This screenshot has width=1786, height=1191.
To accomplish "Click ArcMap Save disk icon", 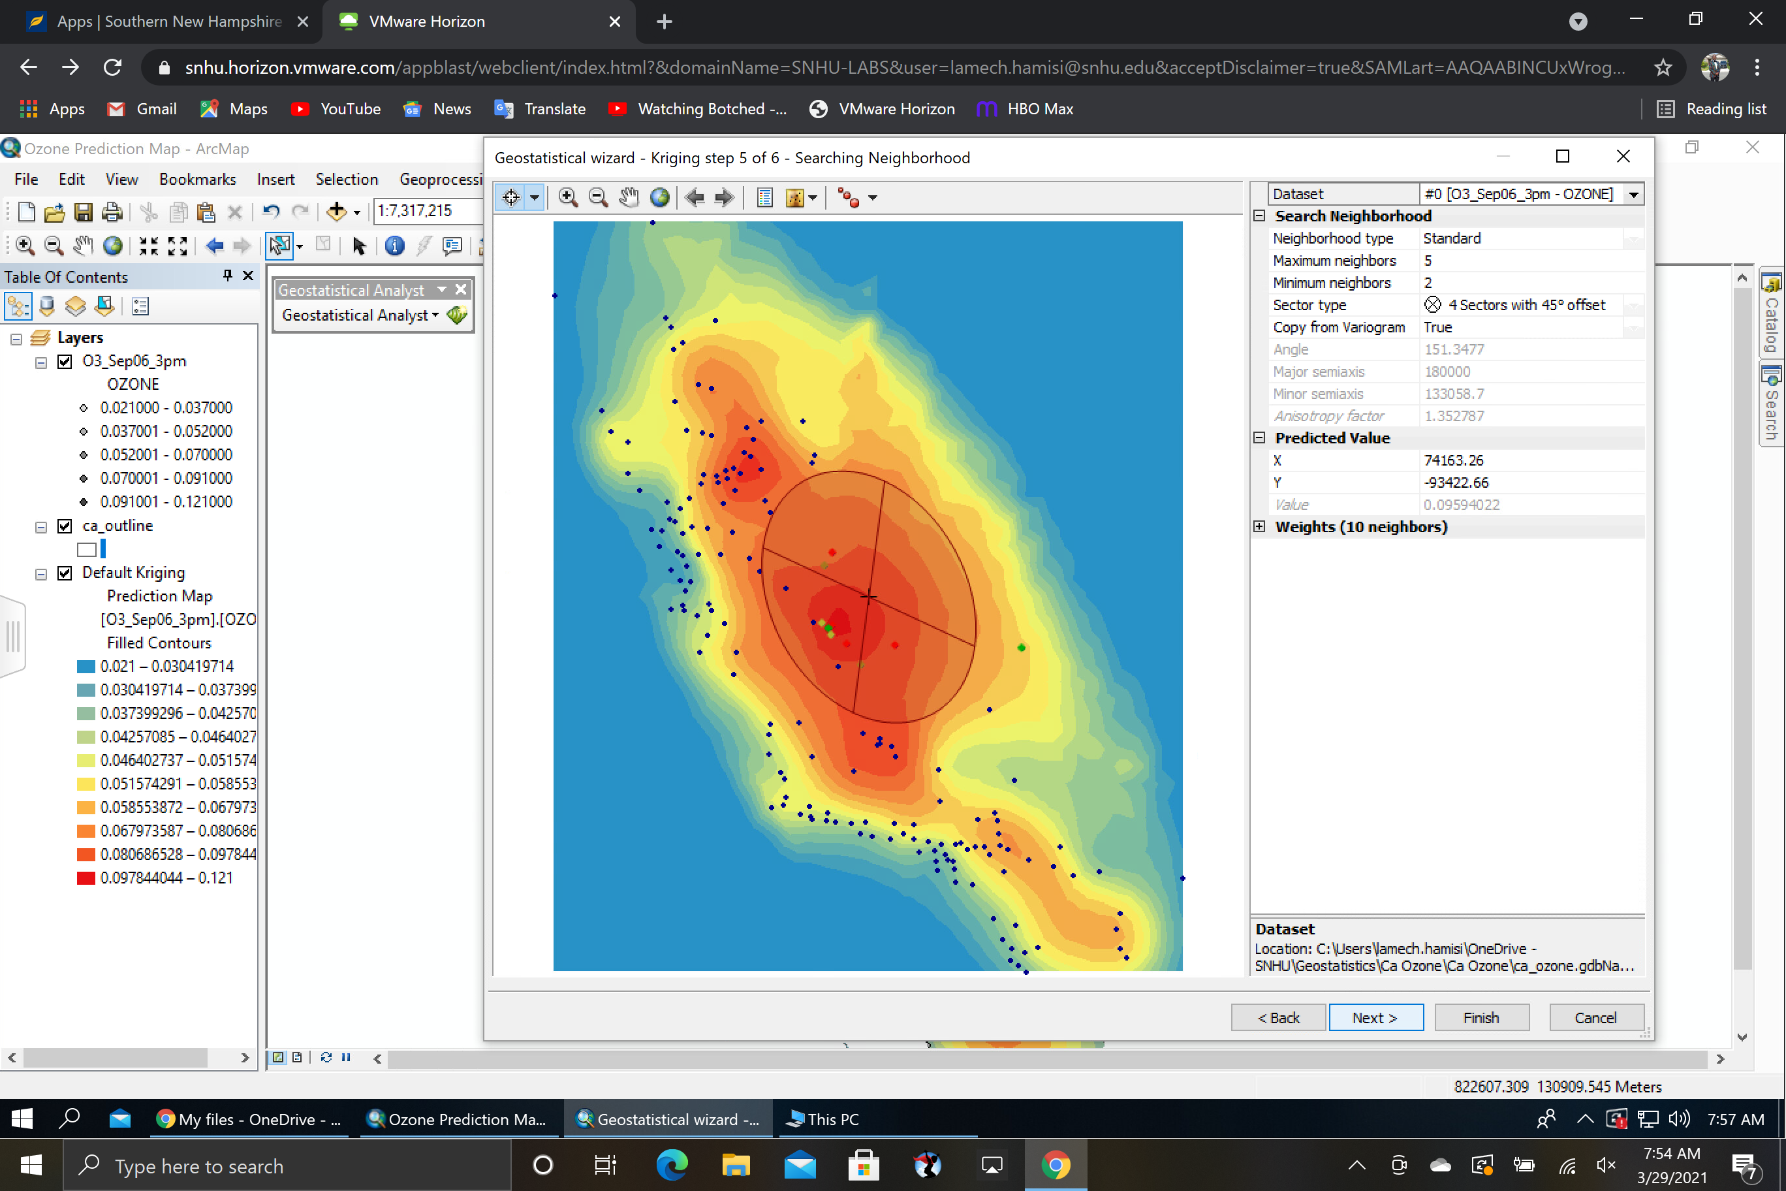I will [84, 212].
